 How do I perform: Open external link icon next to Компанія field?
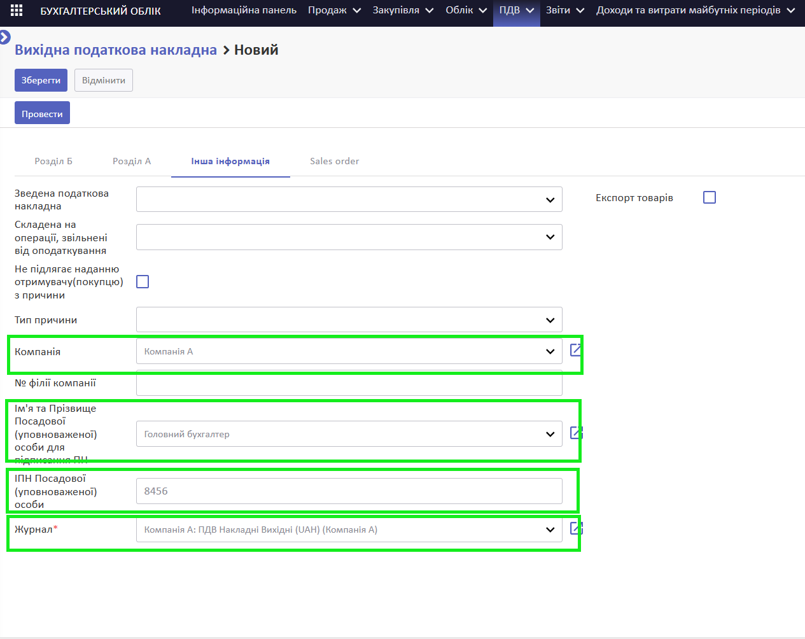(575, 350)
